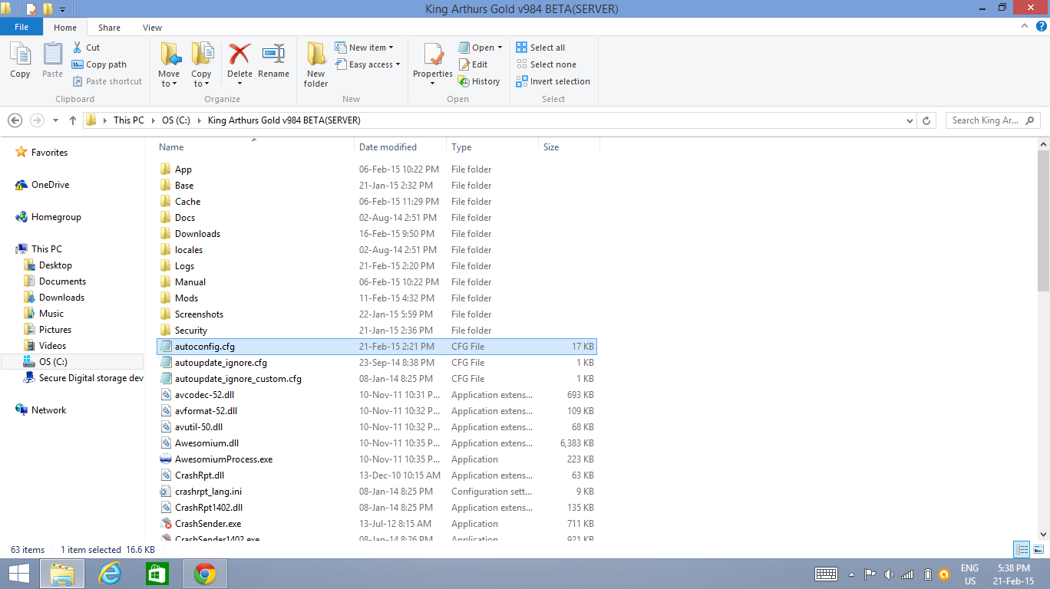The image size is (1050, 589).
Task: Switch to the Home ribbon tab
Action: (x=65, y=28)
